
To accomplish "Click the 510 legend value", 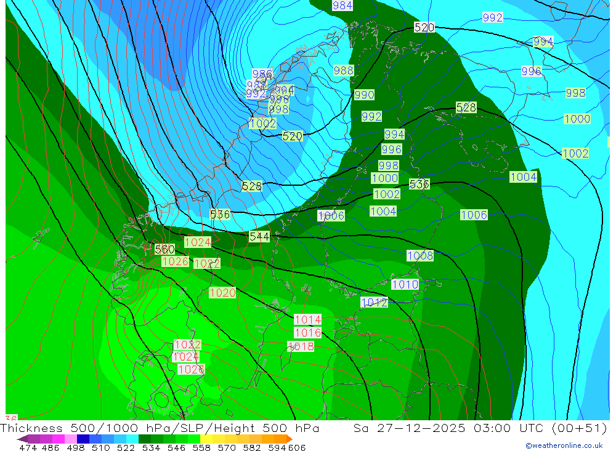I will coord(100,448).
